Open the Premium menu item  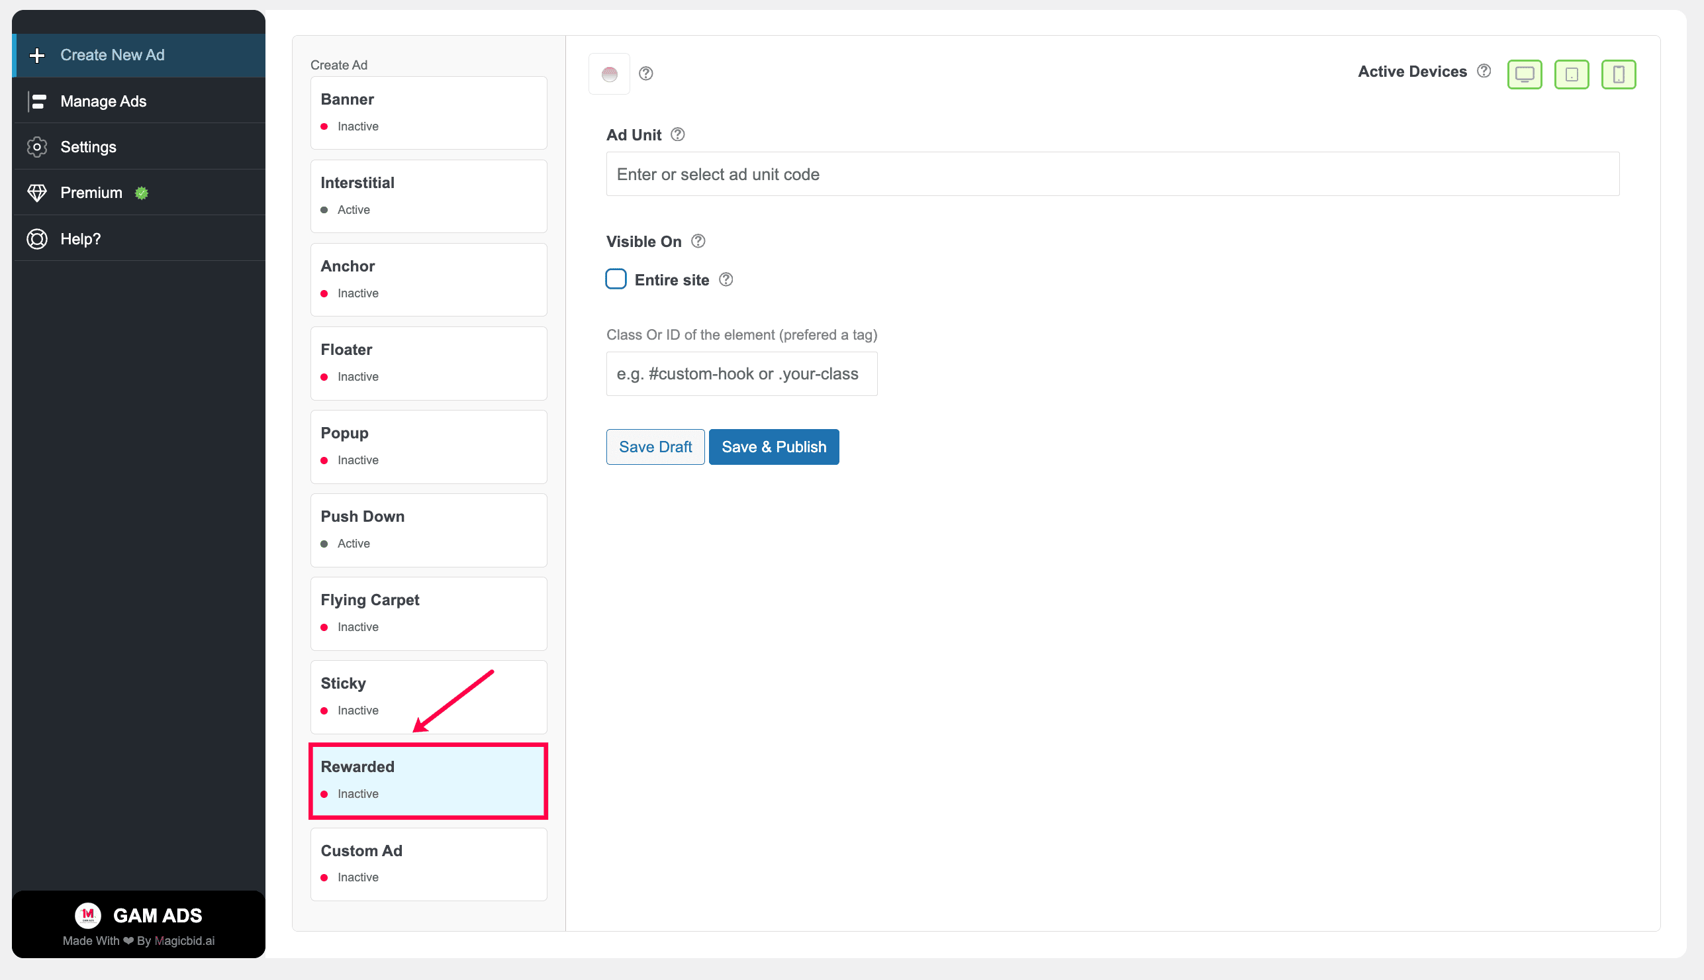pyautogui.click(x=139, y=193)
